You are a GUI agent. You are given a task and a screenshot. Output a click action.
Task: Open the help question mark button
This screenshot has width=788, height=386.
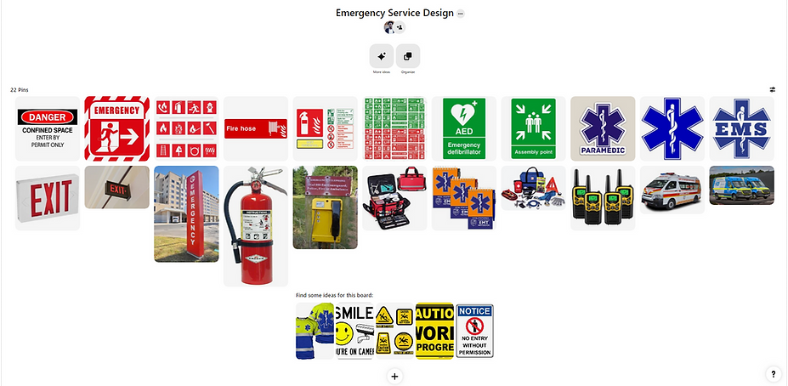point(773,374)
